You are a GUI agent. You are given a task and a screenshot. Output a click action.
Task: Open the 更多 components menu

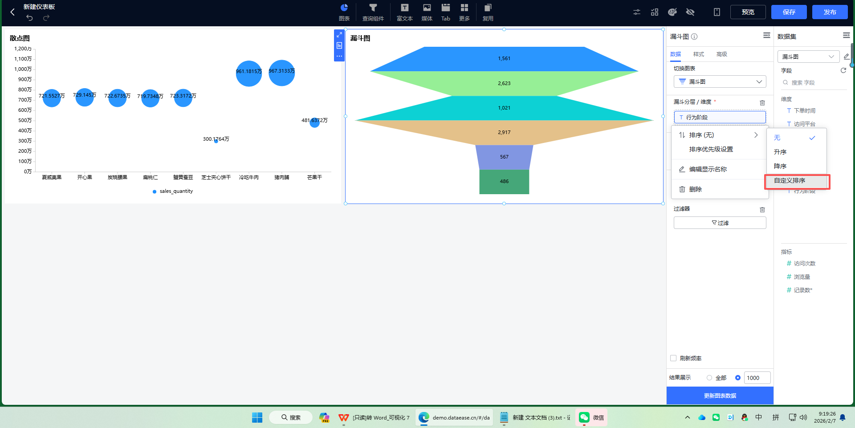(464, 12)
